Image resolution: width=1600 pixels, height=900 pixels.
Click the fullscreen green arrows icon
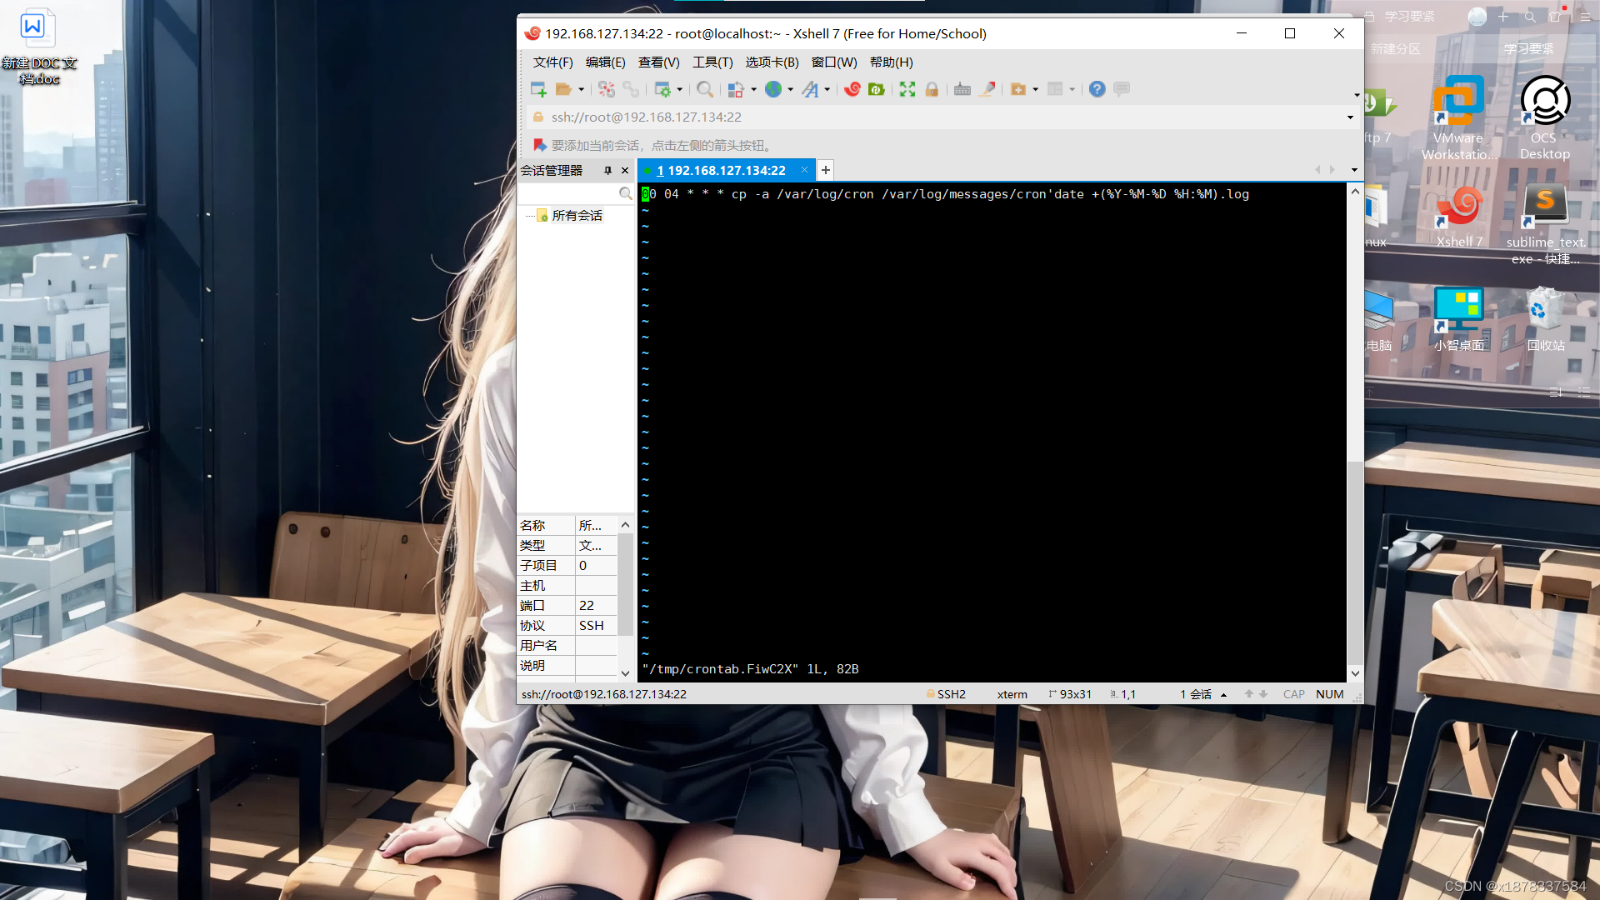(907, 89)
